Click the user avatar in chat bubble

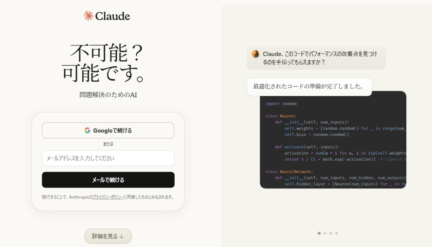(255, 54)
